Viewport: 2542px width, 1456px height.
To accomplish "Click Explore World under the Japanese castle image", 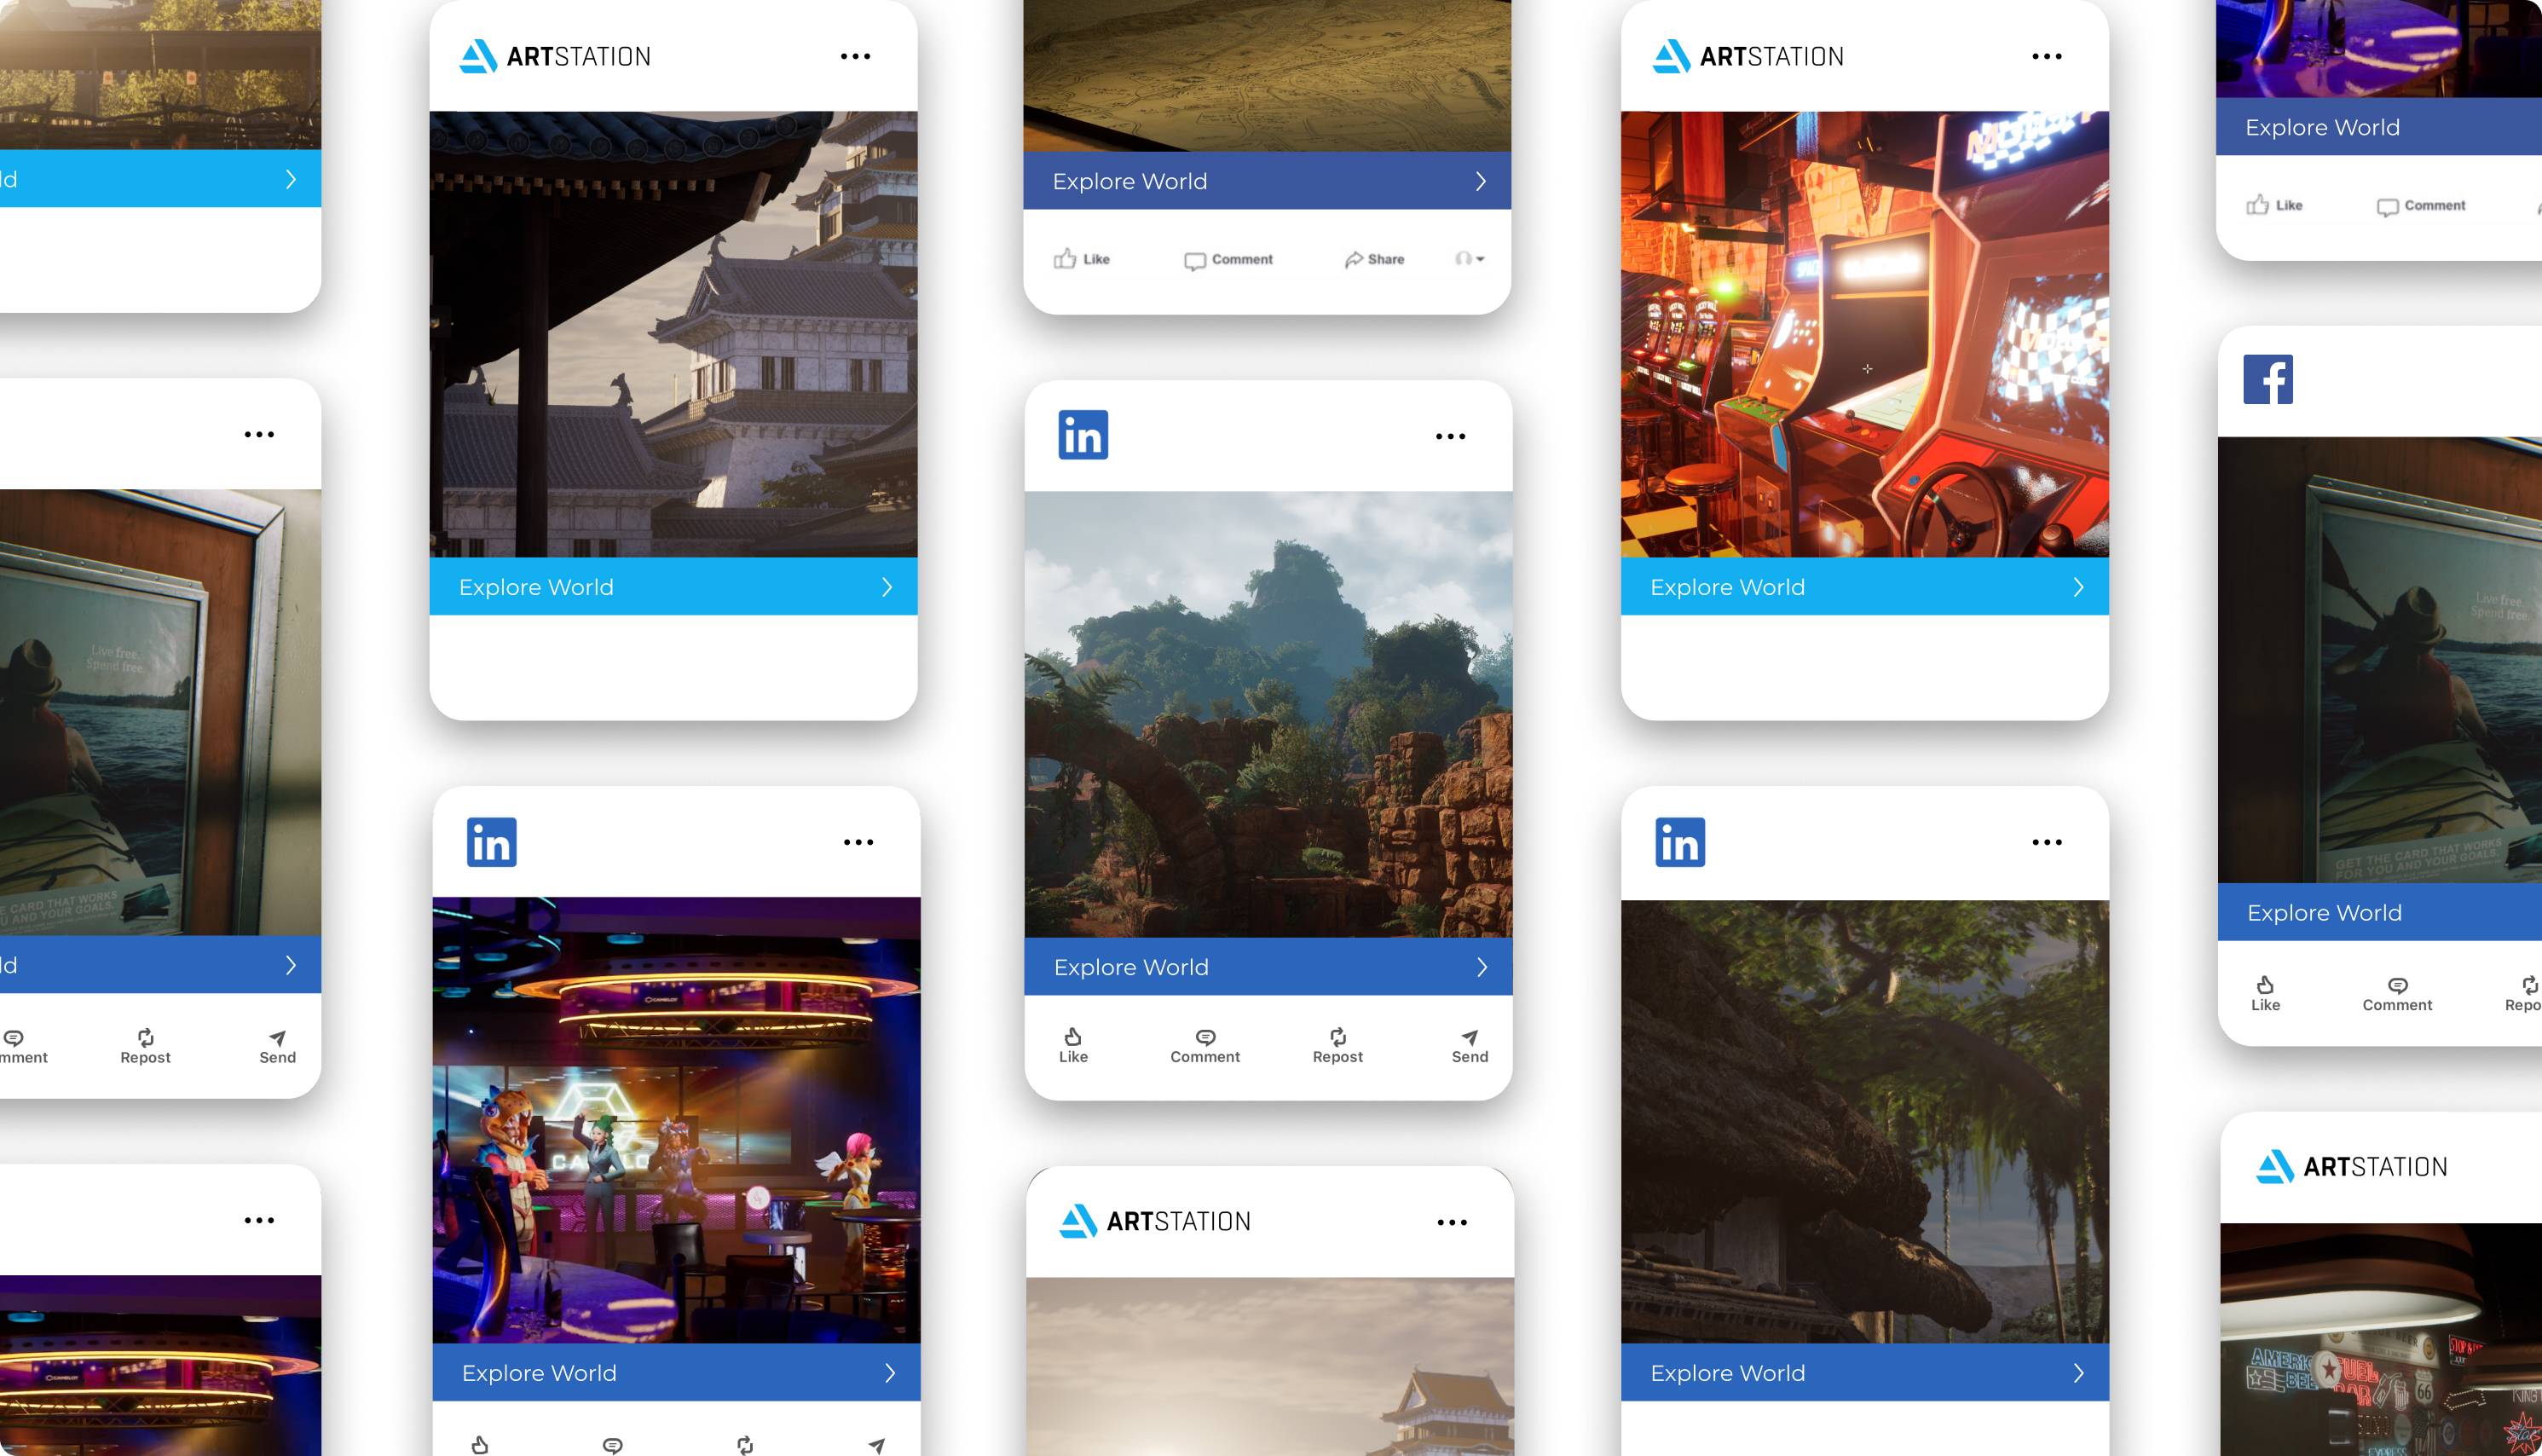I will [536, 587].
